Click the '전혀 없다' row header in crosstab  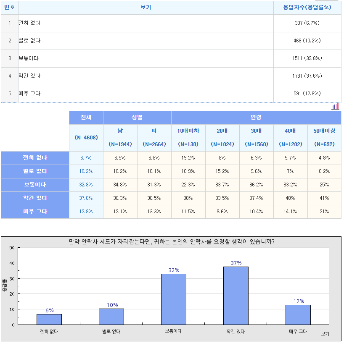click(x=35, y=158)
